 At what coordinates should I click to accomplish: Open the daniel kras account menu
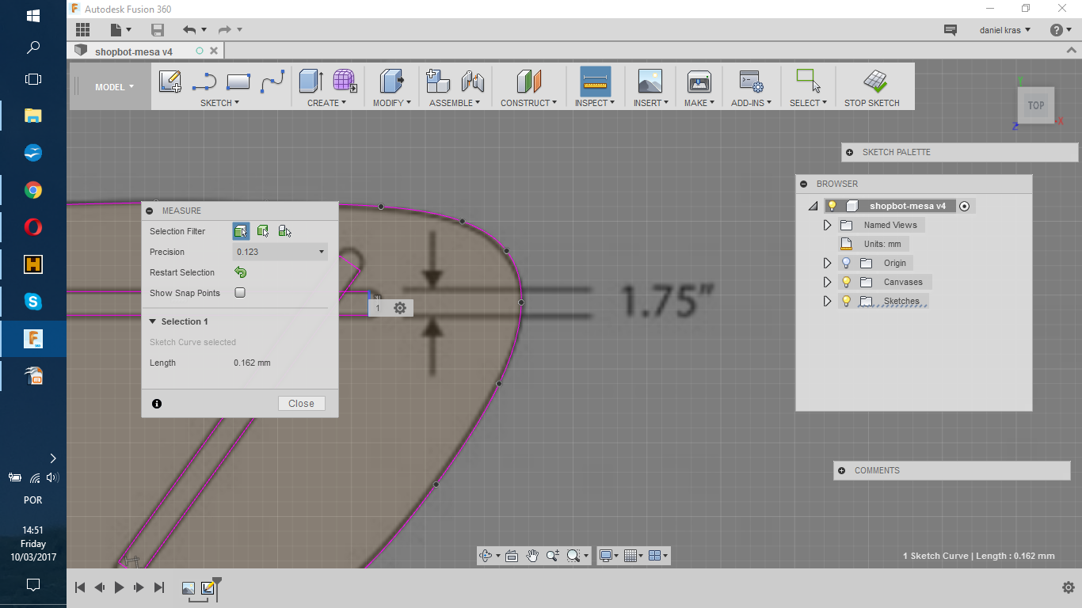click(x=1005, y=30)
